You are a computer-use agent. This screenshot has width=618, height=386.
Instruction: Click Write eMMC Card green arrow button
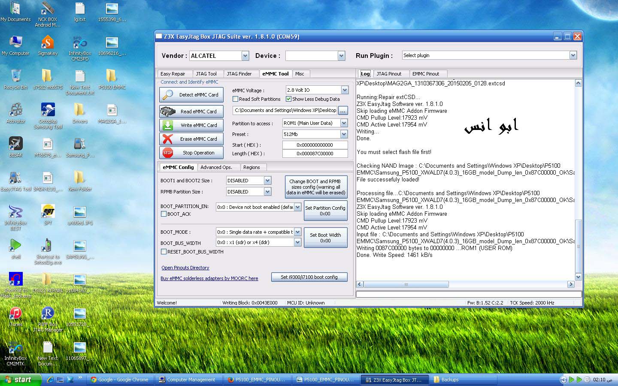191,125
